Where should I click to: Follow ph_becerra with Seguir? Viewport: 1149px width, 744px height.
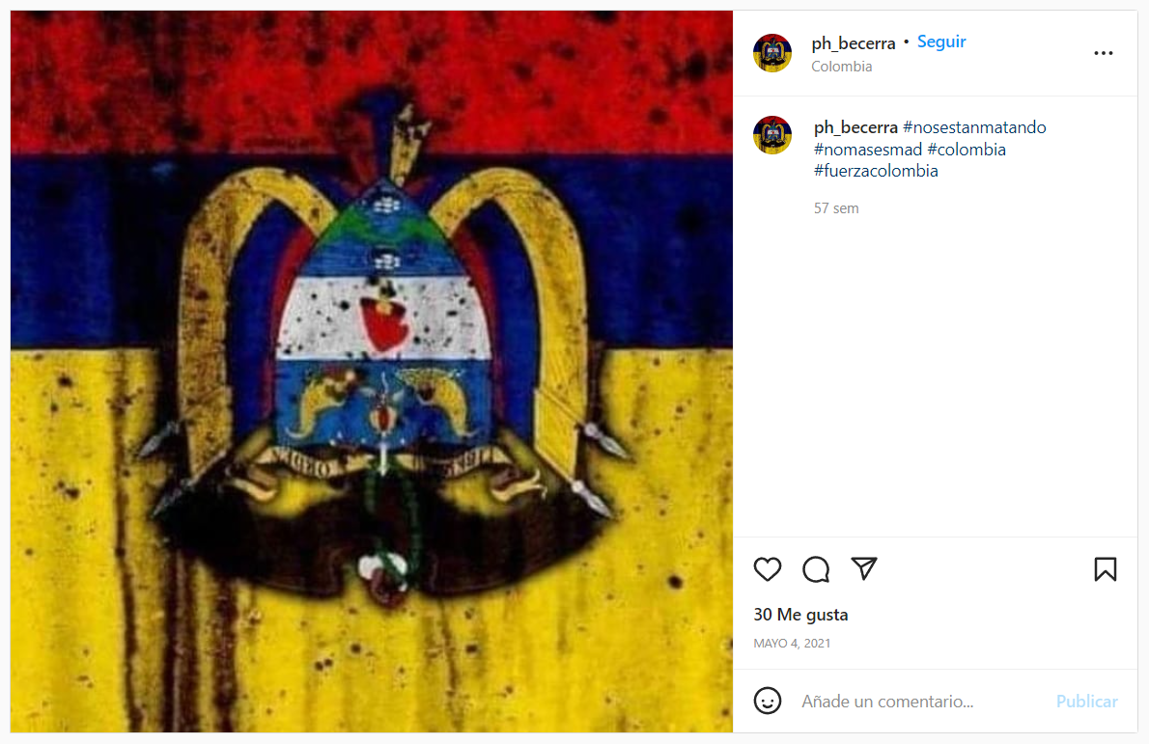click(940, 41)
